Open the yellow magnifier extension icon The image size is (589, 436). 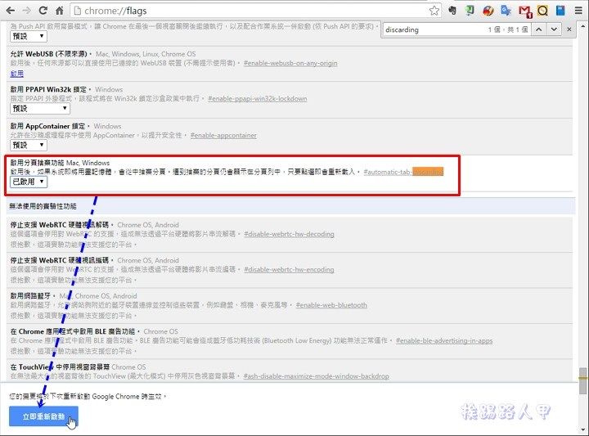coord(542,11)
